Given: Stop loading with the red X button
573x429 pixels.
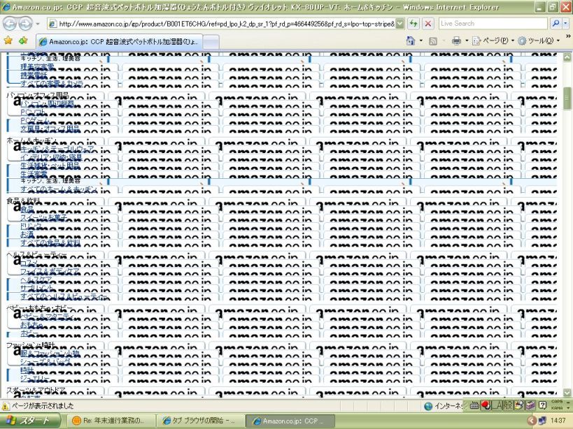Looking at the screenshot, I should pos(428,24).
